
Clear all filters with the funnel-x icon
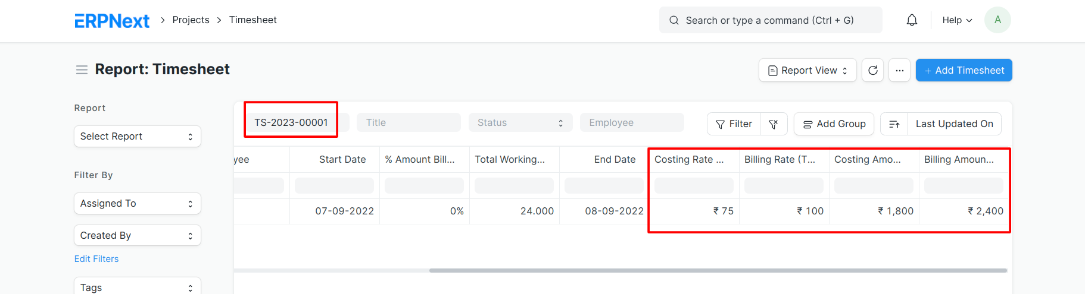(774, 124)
